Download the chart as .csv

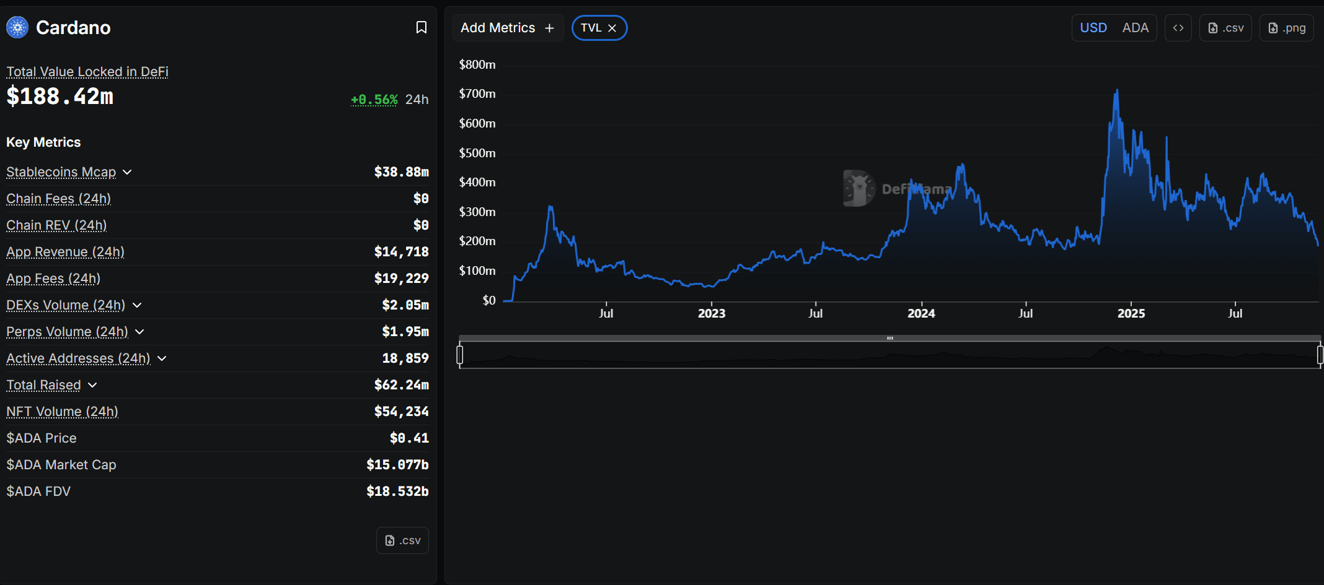(x=1226, y=28)
